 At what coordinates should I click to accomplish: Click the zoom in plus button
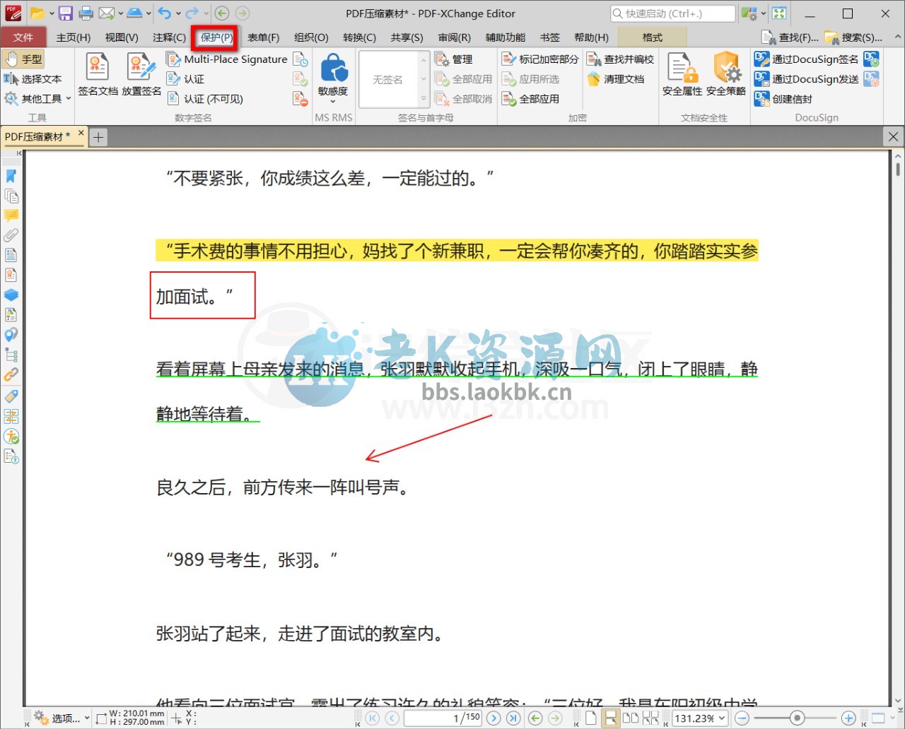[x=848, y=718]
